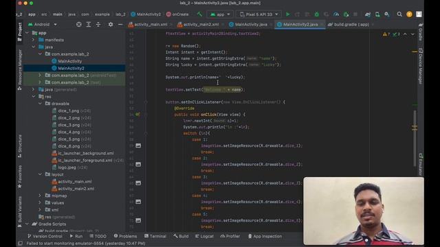
Task: Click the override gutter marker beside onClick
Action: point(137,115)
